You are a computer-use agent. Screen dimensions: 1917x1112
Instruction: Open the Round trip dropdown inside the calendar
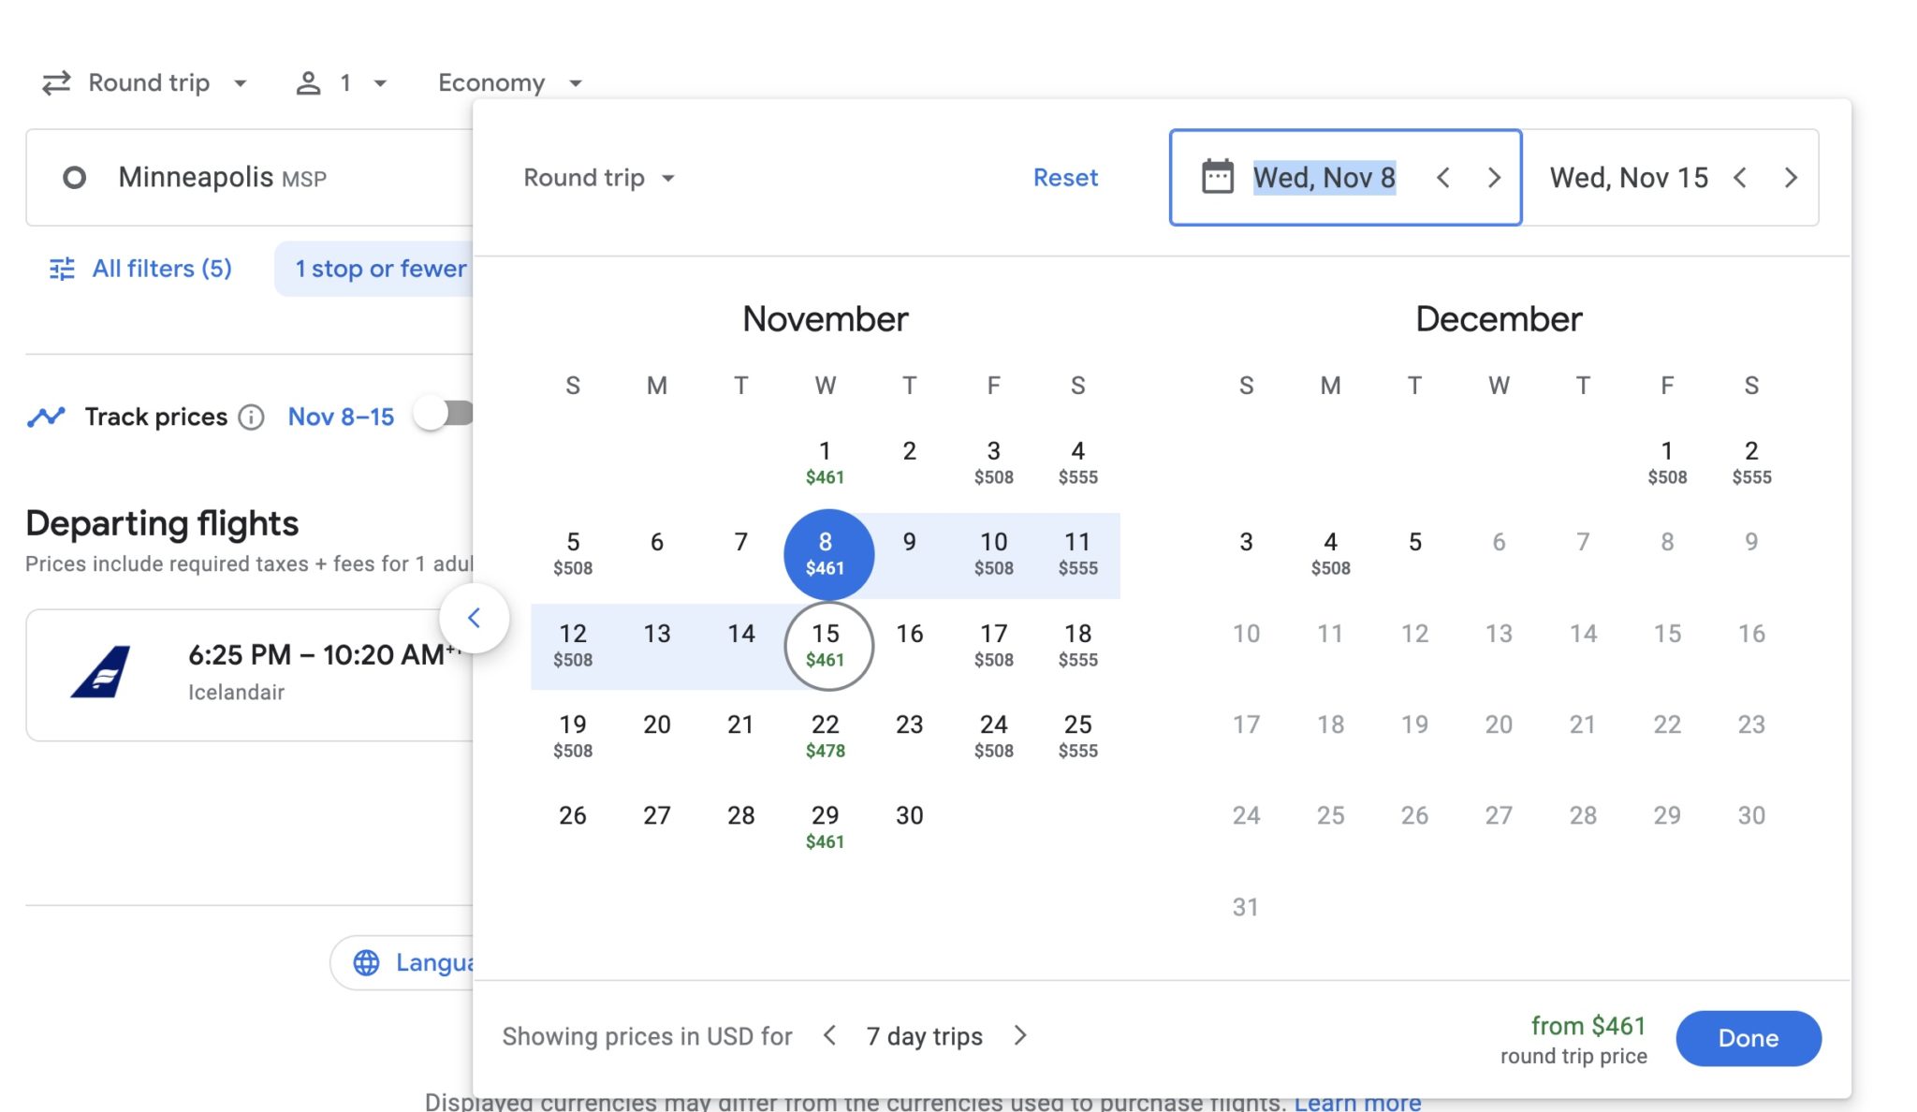tap(599, 178)
